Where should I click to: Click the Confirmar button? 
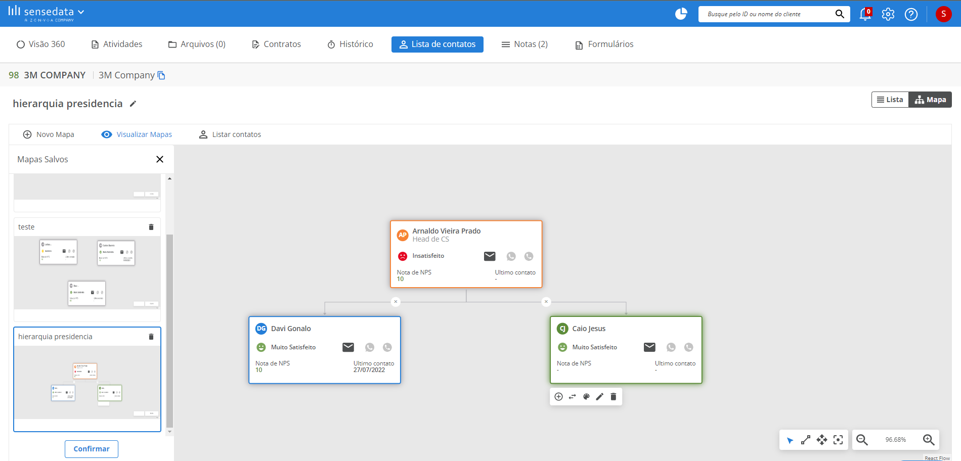(x=92, y=449)
